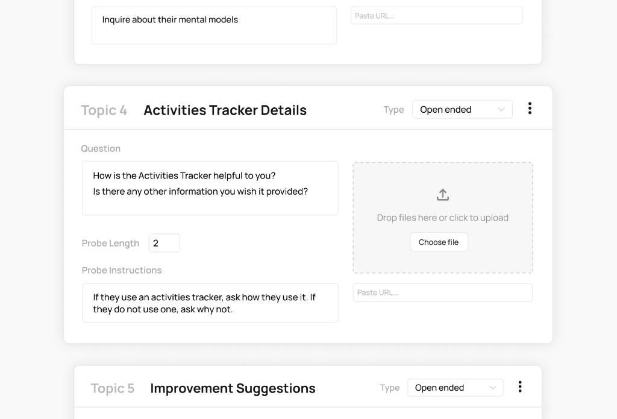Click the Topic 5 label
This screenshot has height=419, width=617.
point(112,388)
